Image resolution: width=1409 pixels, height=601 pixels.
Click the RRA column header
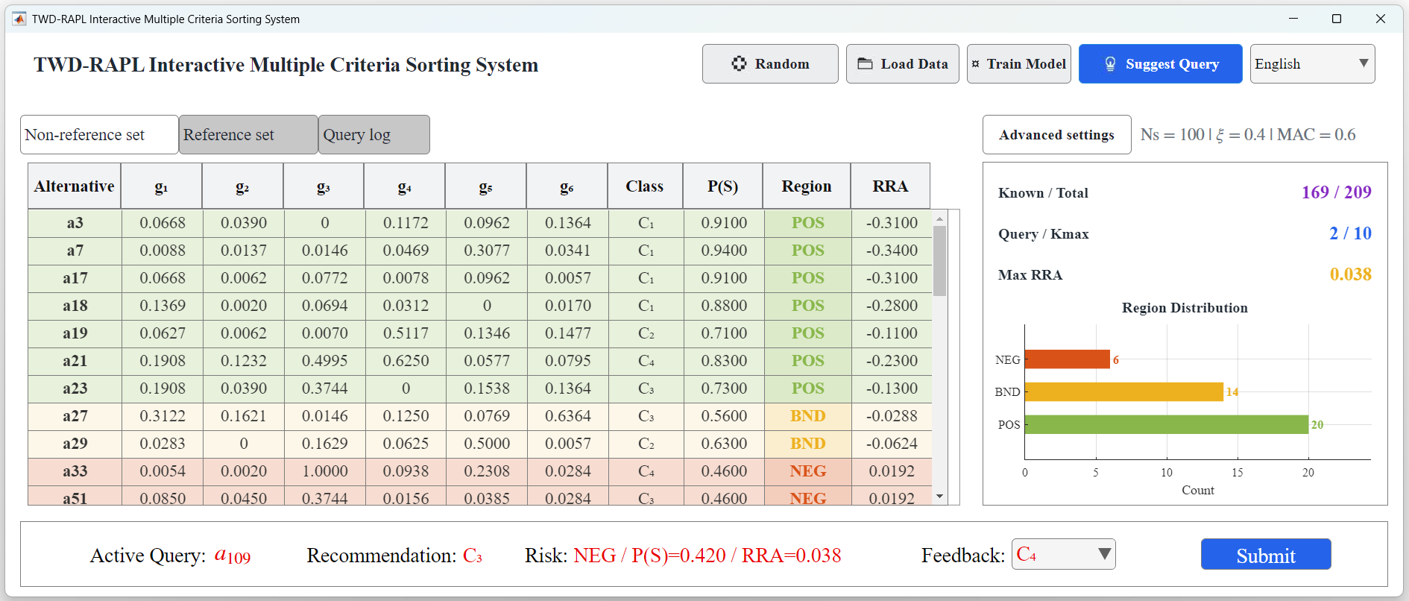[891, 186]
